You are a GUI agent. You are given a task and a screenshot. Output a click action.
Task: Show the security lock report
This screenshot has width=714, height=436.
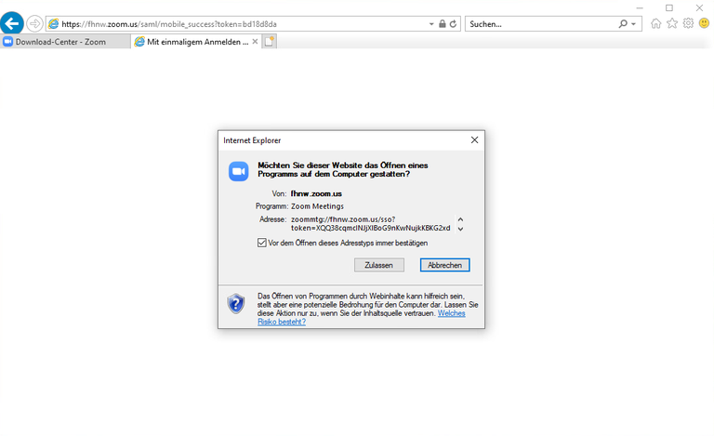[x=443, y=23]
